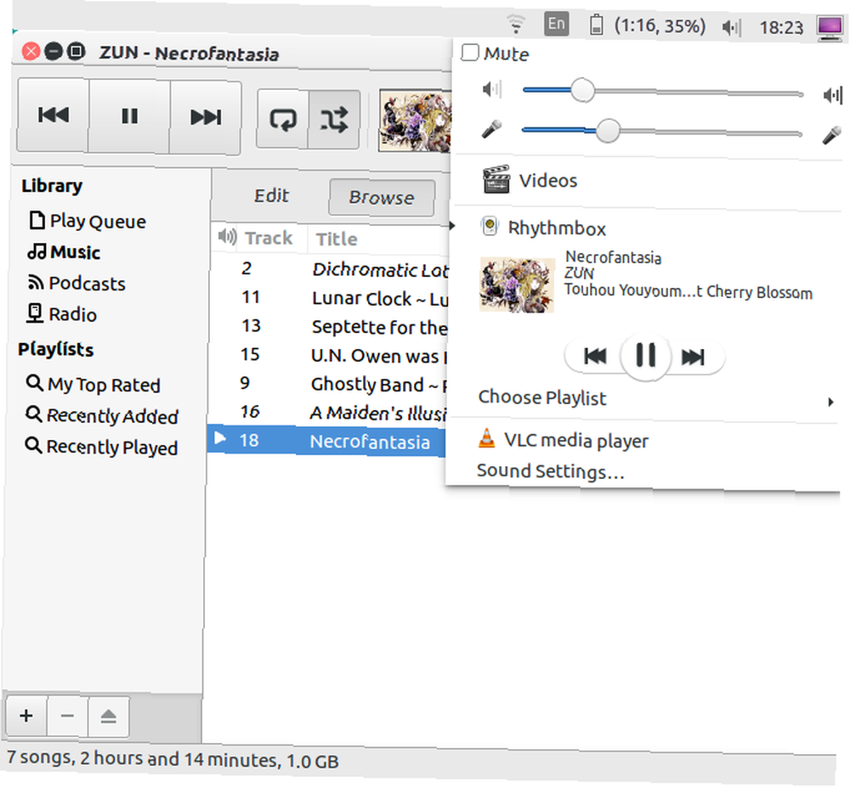Add a new playlist with plus button
Viewport: 850px width, 788px height.
click(26, 716)
